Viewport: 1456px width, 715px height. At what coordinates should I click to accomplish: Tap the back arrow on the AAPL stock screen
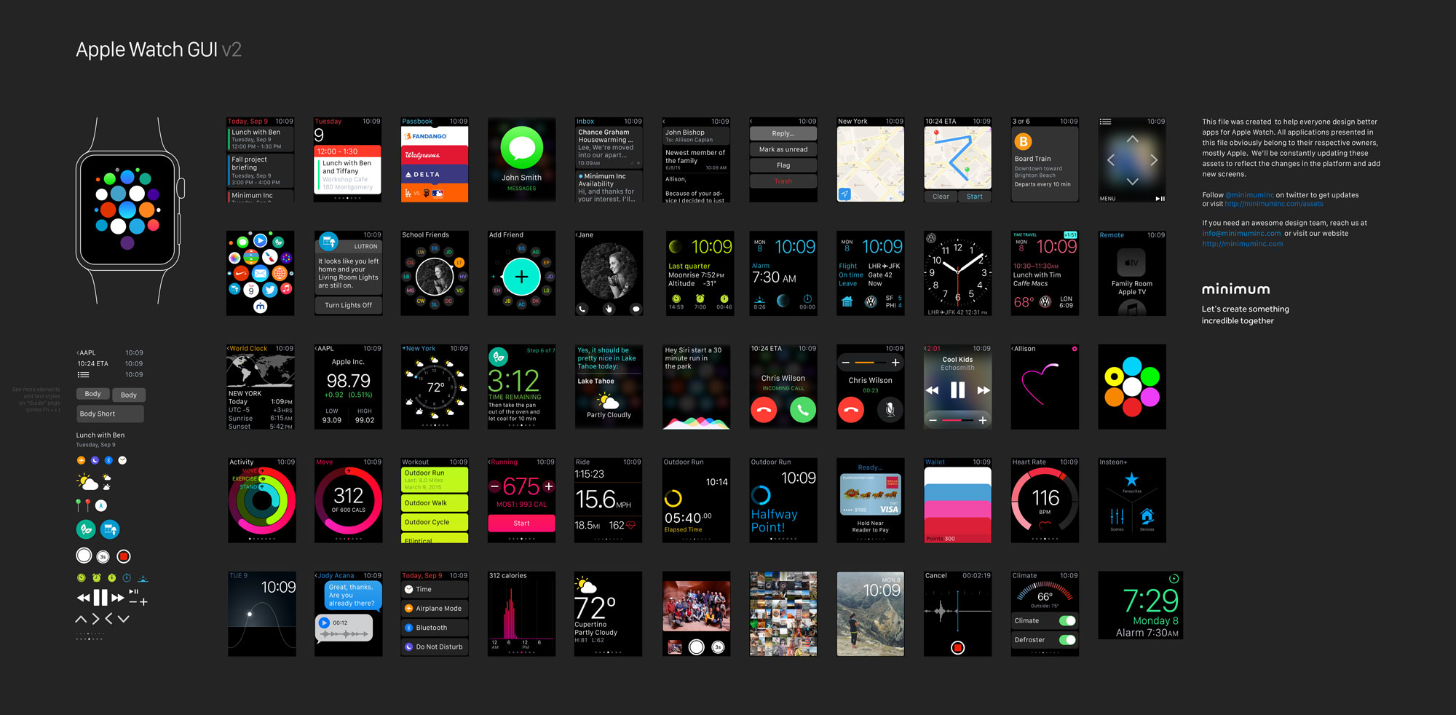click(x=317, y=349)
